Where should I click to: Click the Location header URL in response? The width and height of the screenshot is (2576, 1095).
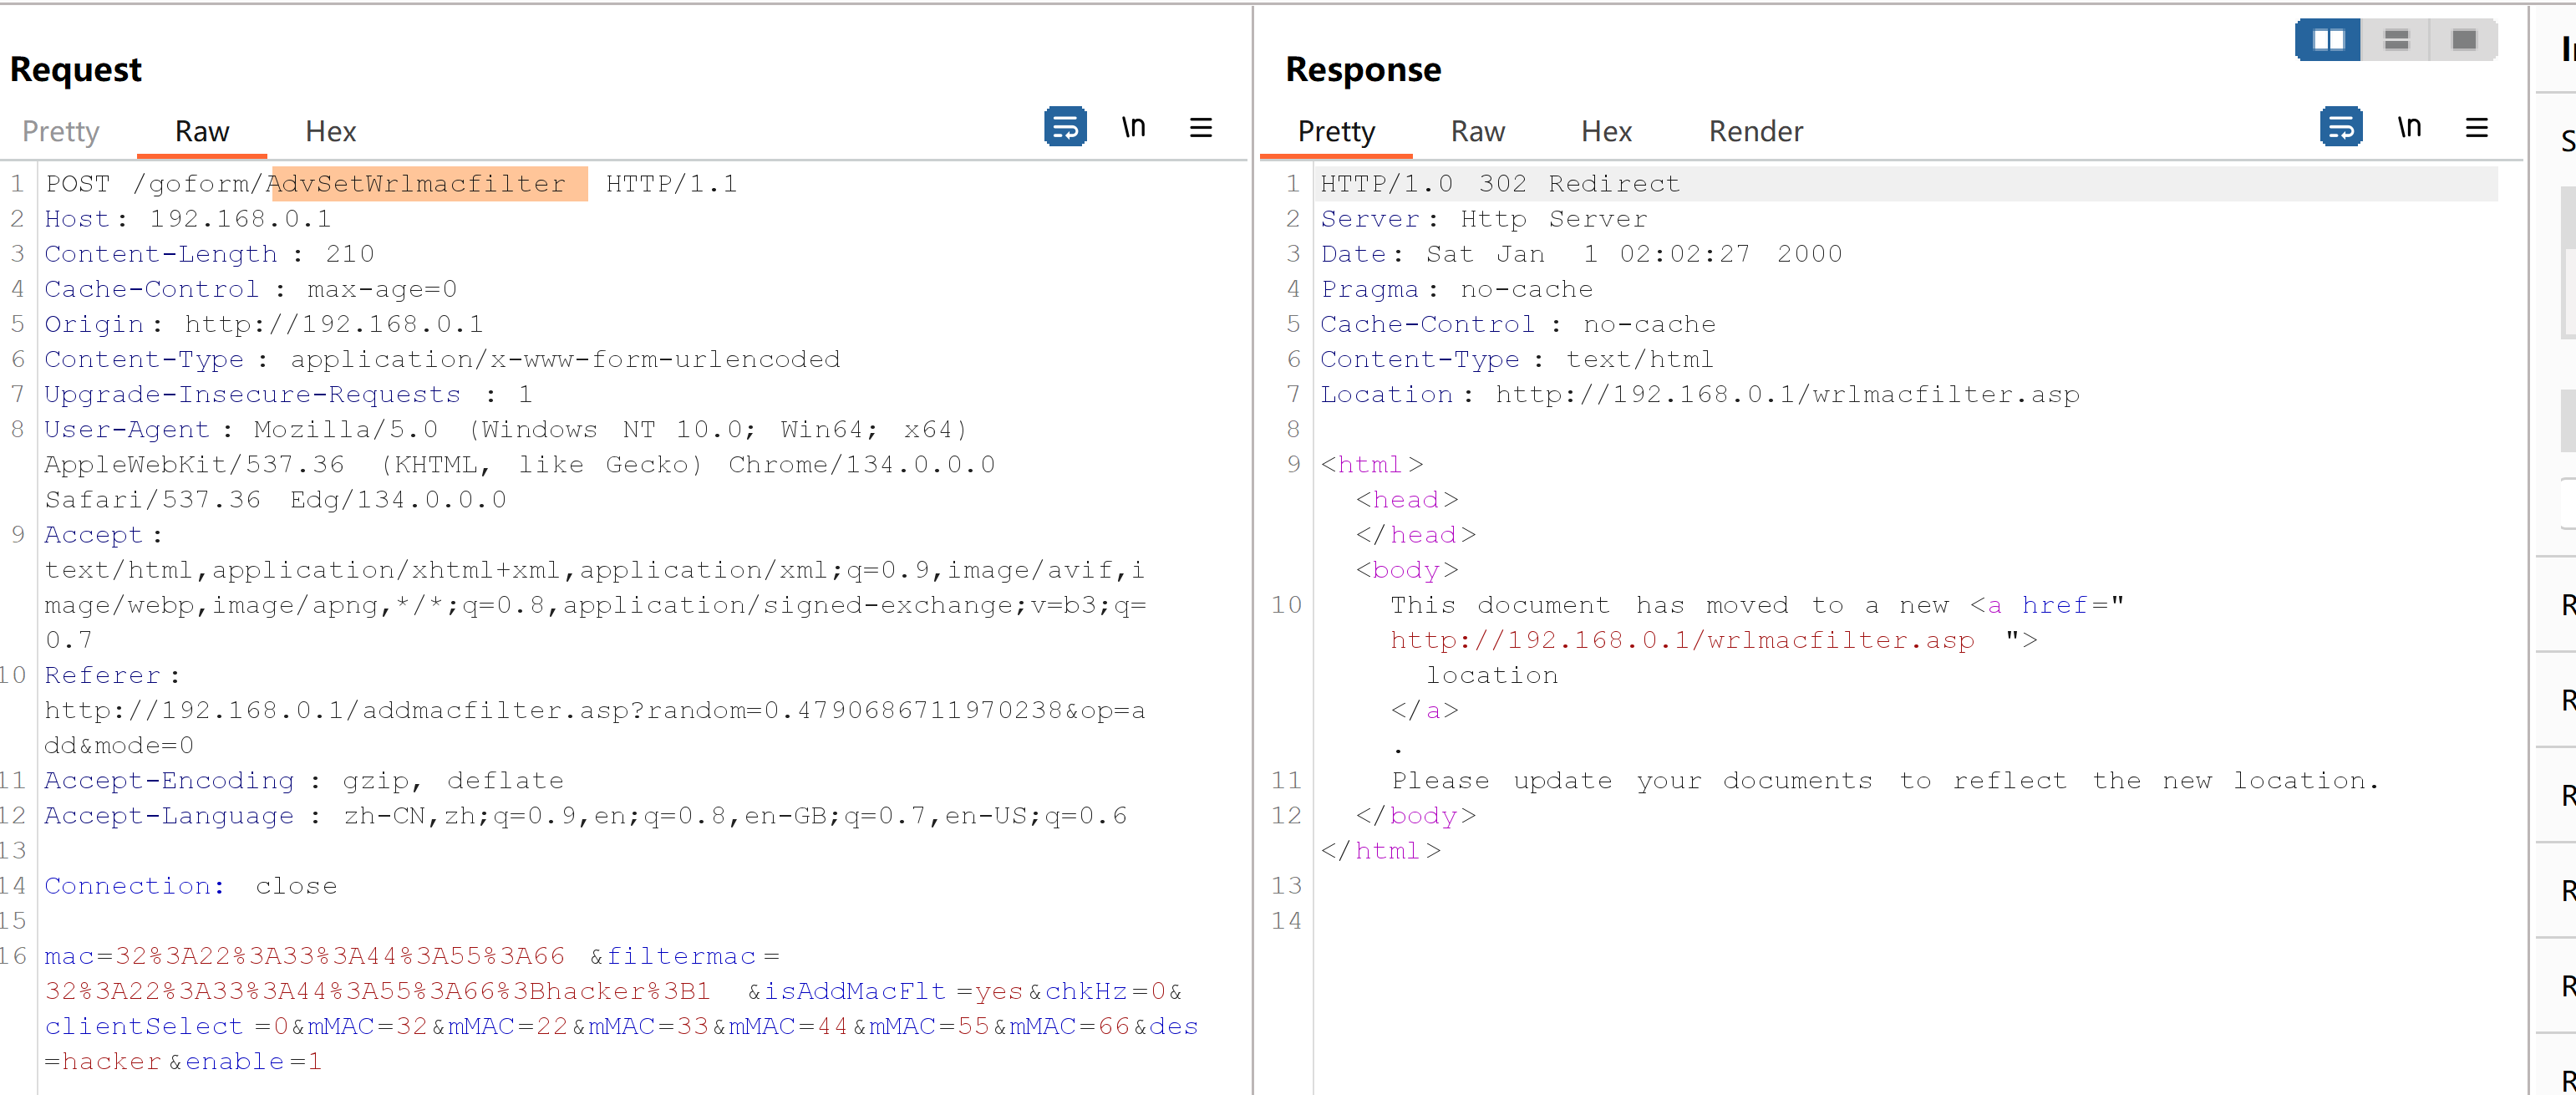click(1787, 394)
